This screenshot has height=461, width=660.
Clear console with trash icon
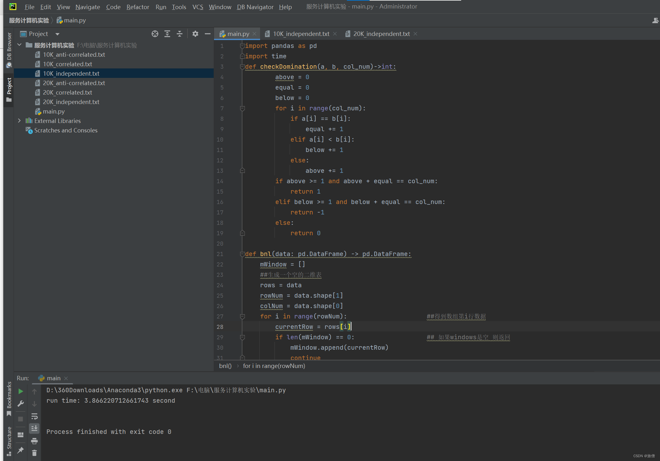pyautogui.click(x=34, y=453)
